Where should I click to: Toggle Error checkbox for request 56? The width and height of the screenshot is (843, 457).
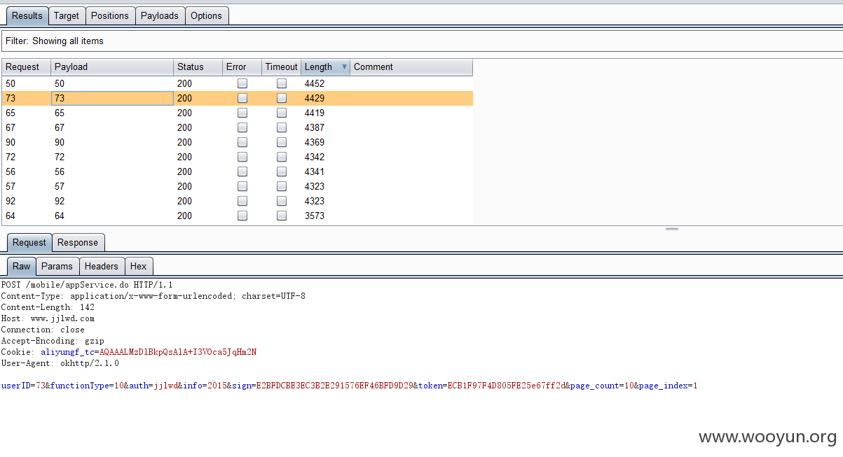(242, 171)
